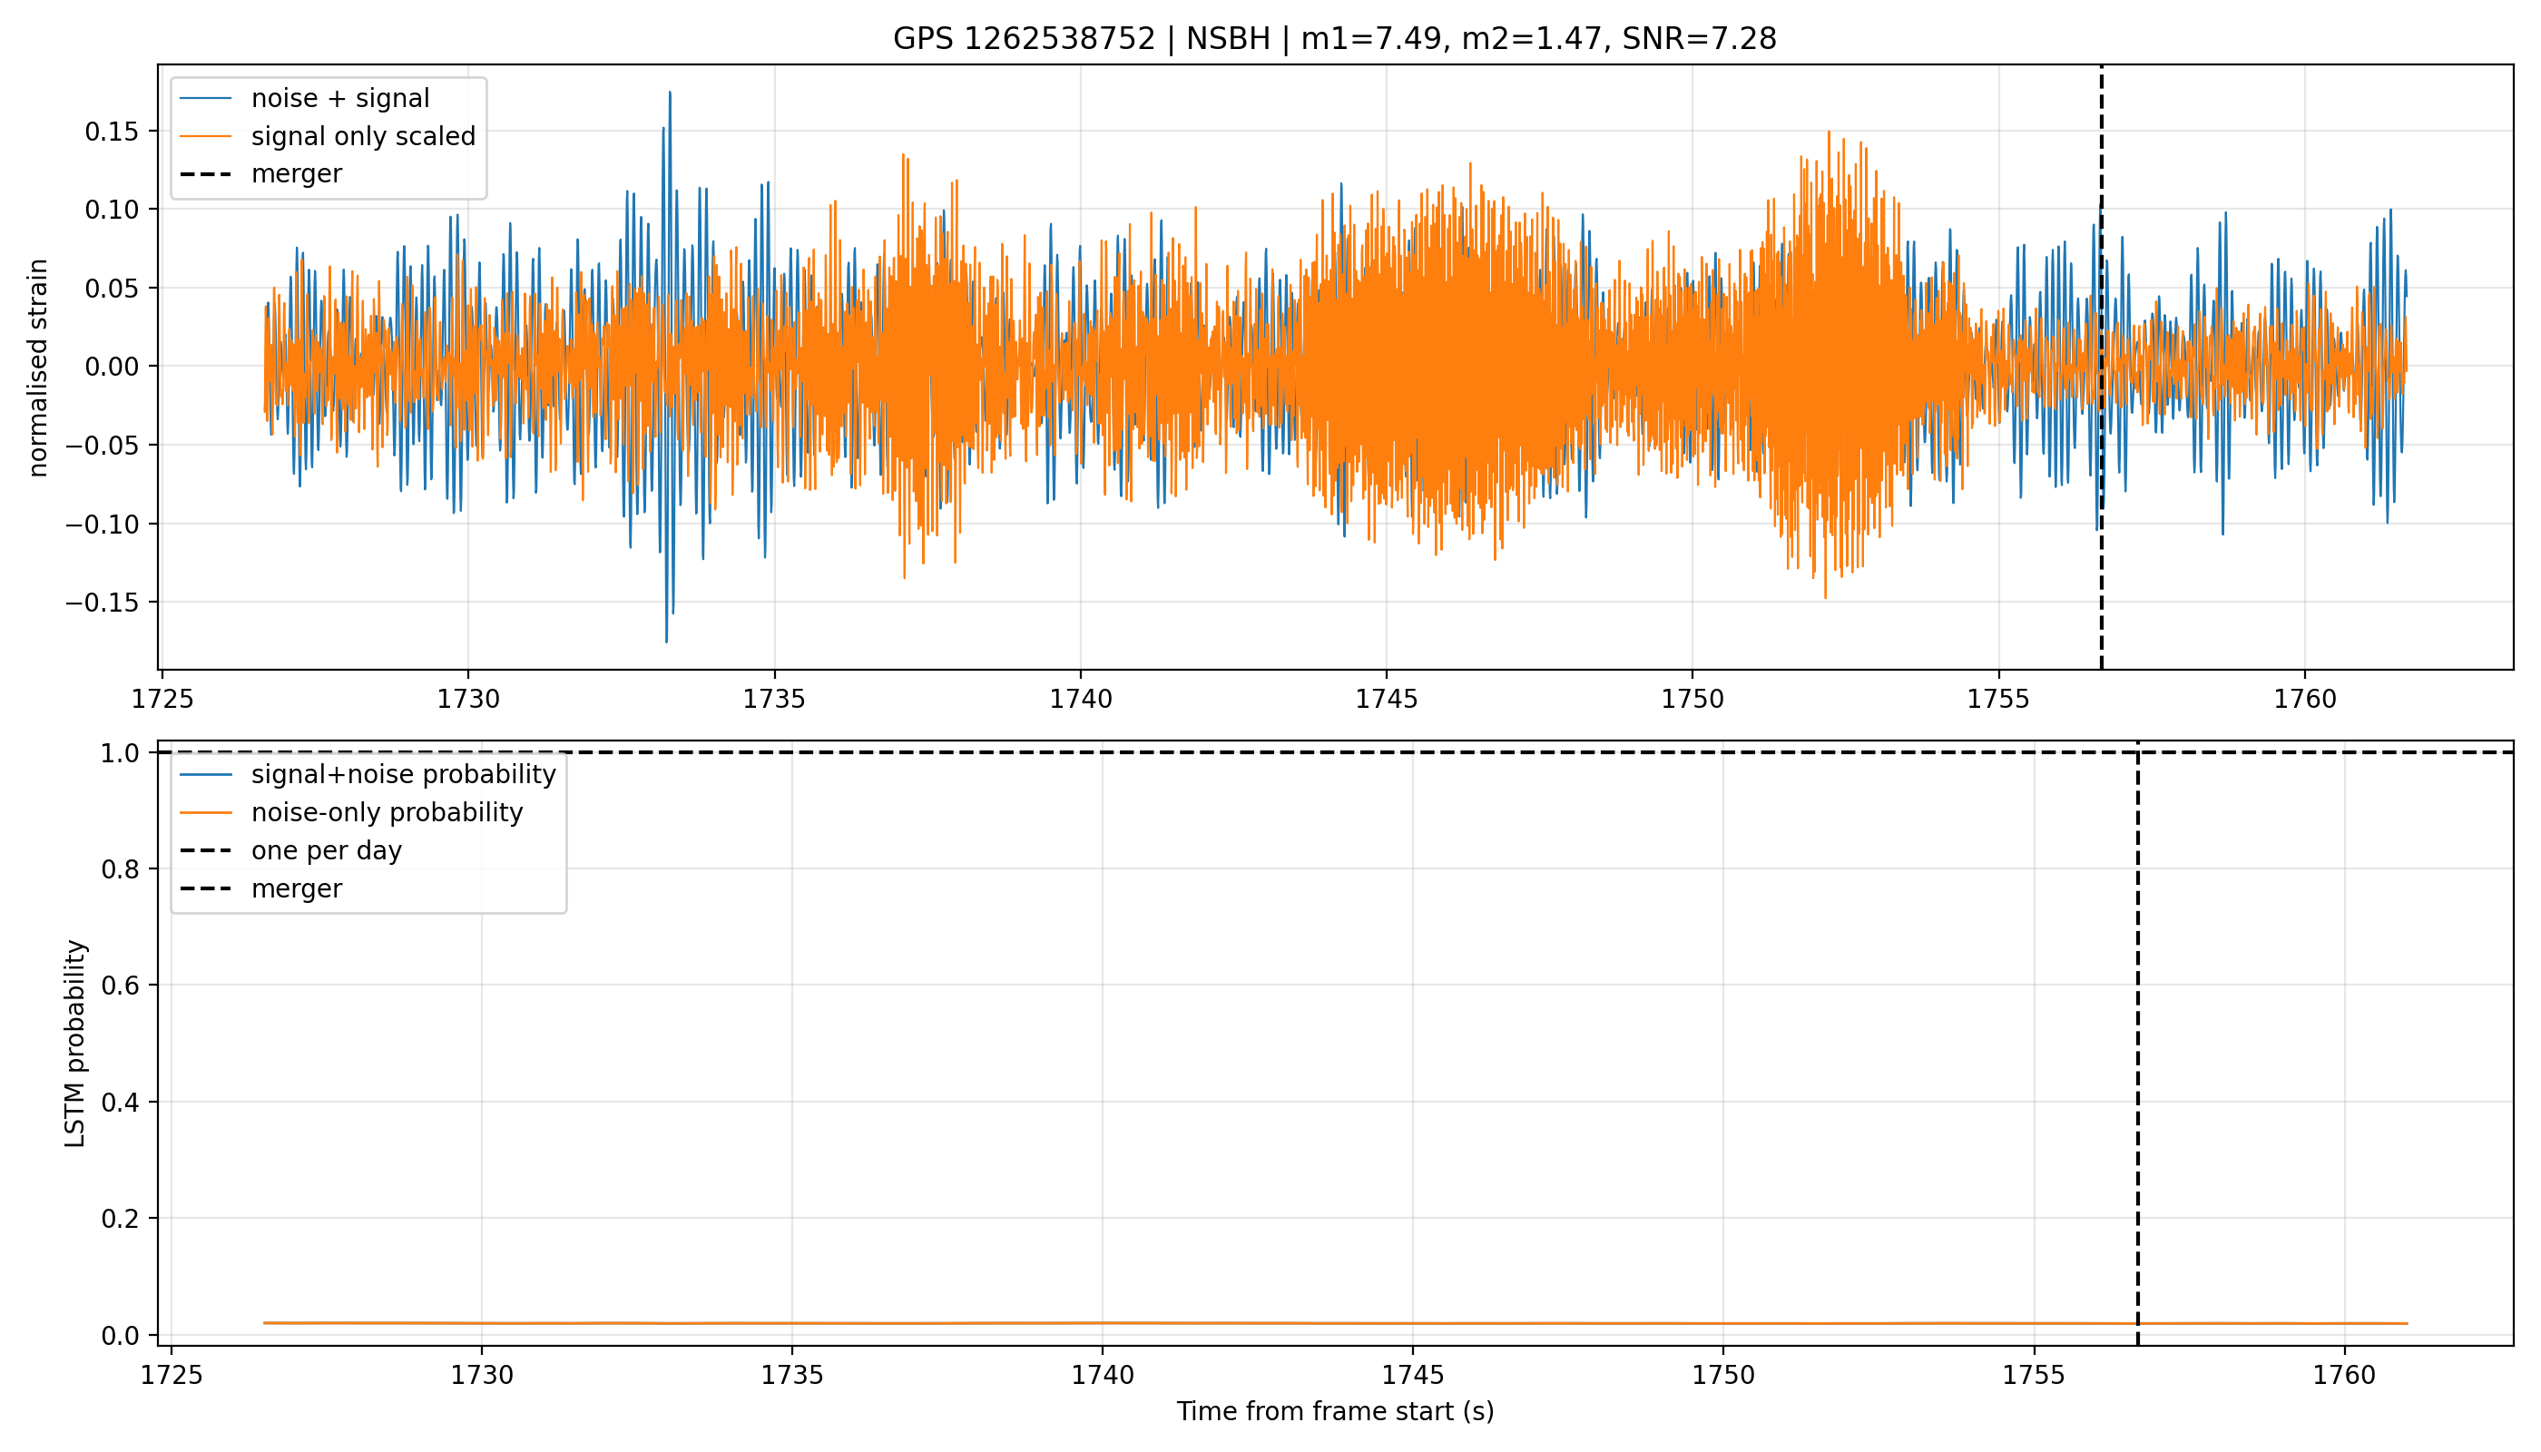2541x1452 pixels.
Task: Select the 'one per day' legend entry
Action: click(326, 850)
